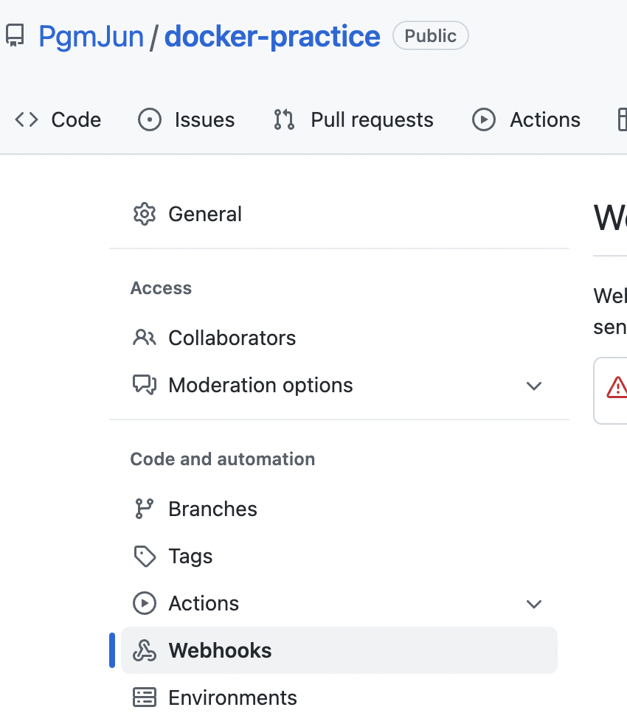
Task: Open the Issues tab
Action: coord(204,119)
